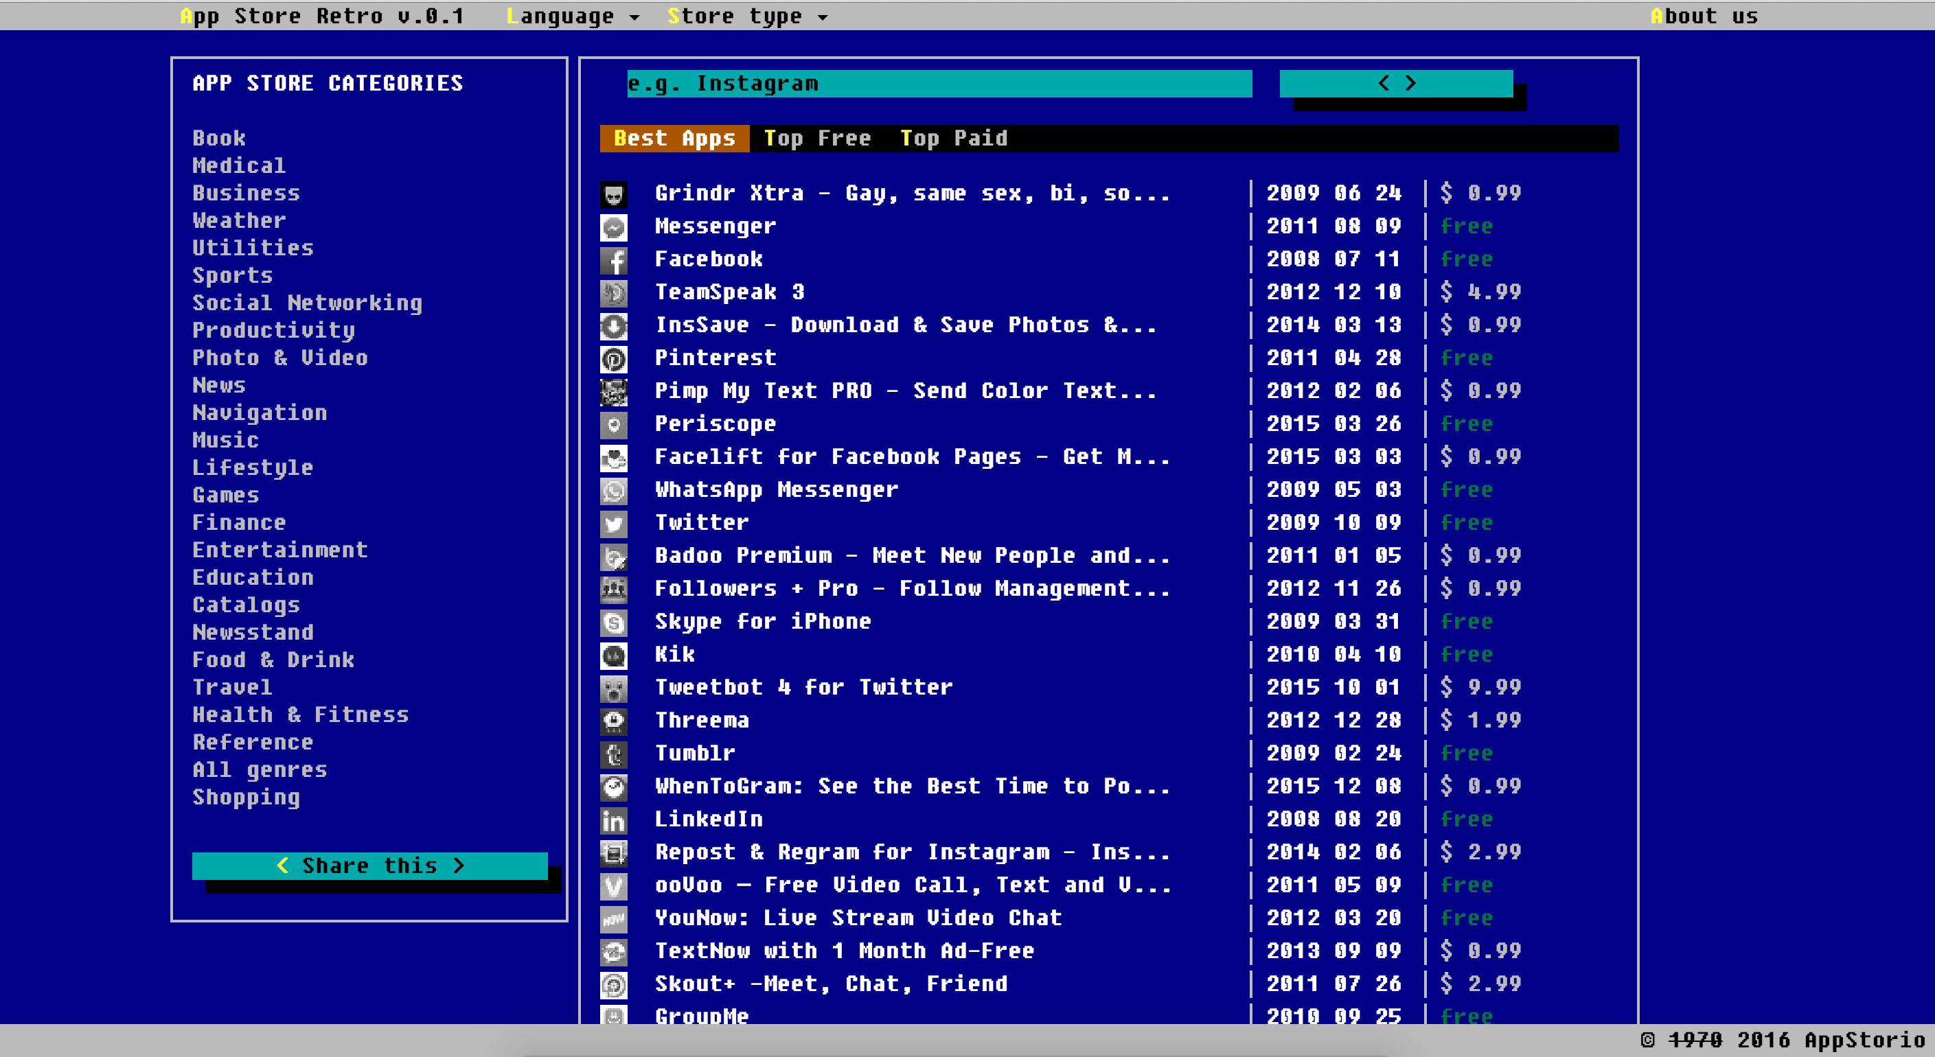Click the Messenger app icon

coord(614,227)
